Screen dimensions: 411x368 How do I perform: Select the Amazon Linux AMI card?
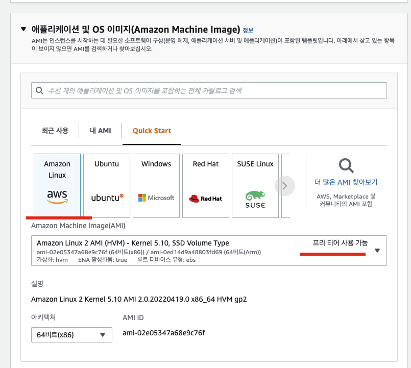point(57,186)
